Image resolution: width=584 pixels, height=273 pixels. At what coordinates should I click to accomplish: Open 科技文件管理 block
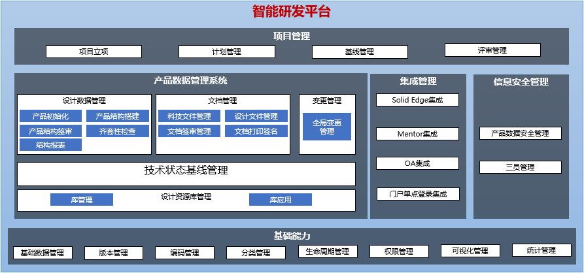pos(189,116)
